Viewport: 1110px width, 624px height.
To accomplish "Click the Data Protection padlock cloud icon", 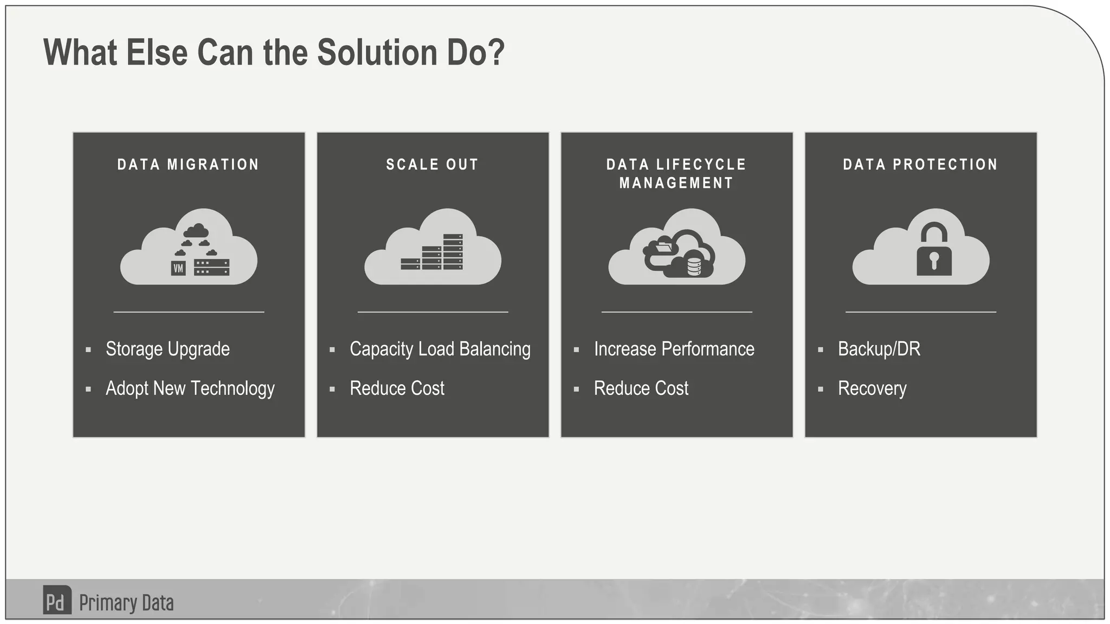I will tap(921, 246).
